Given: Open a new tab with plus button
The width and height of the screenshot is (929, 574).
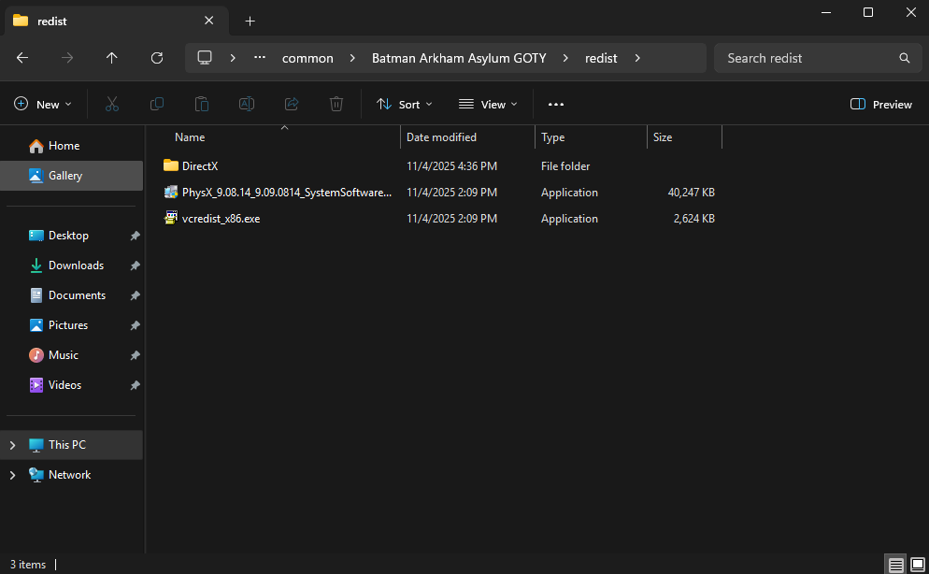Looking at the screenshot, I should [x=250, y=21].
